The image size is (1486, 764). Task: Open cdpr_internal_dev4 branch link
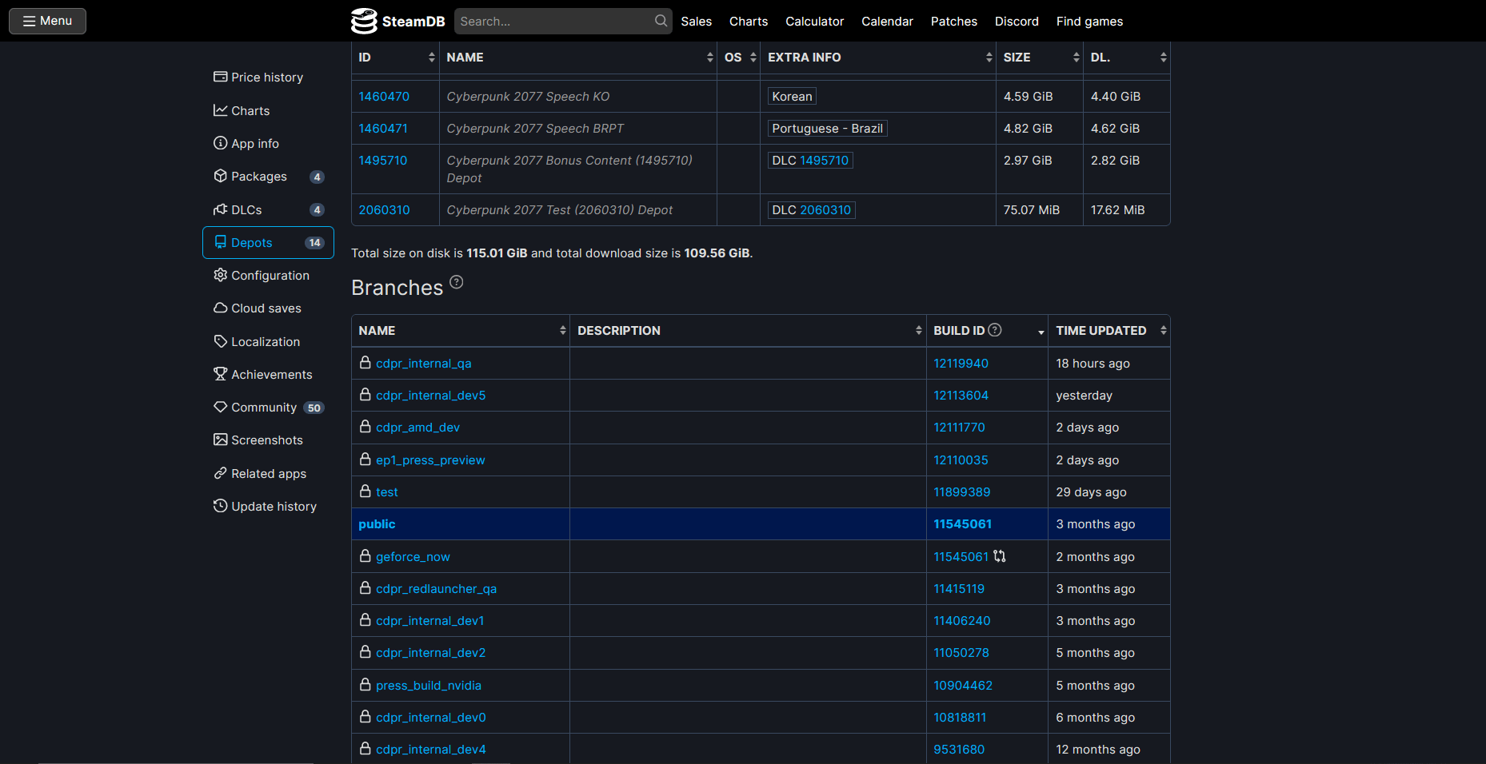pyautogui.click(x=431, y=750)
